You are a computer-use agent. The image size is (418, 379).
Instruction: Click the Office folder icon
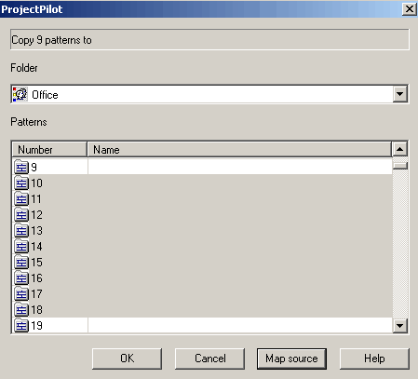tap(20, 94)
